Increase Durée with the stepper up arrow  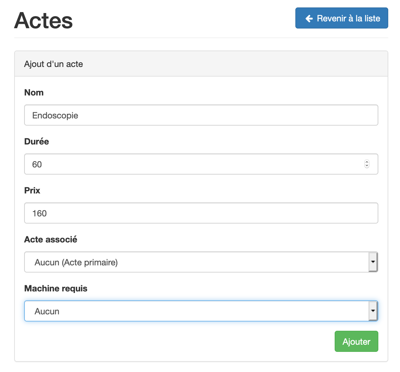367,162
